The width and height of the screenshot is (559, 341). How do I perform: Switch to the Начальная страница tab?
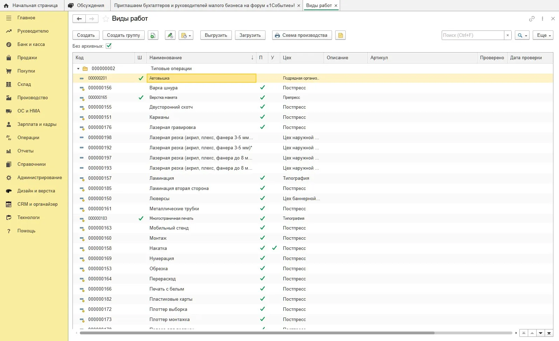(32, 6)
